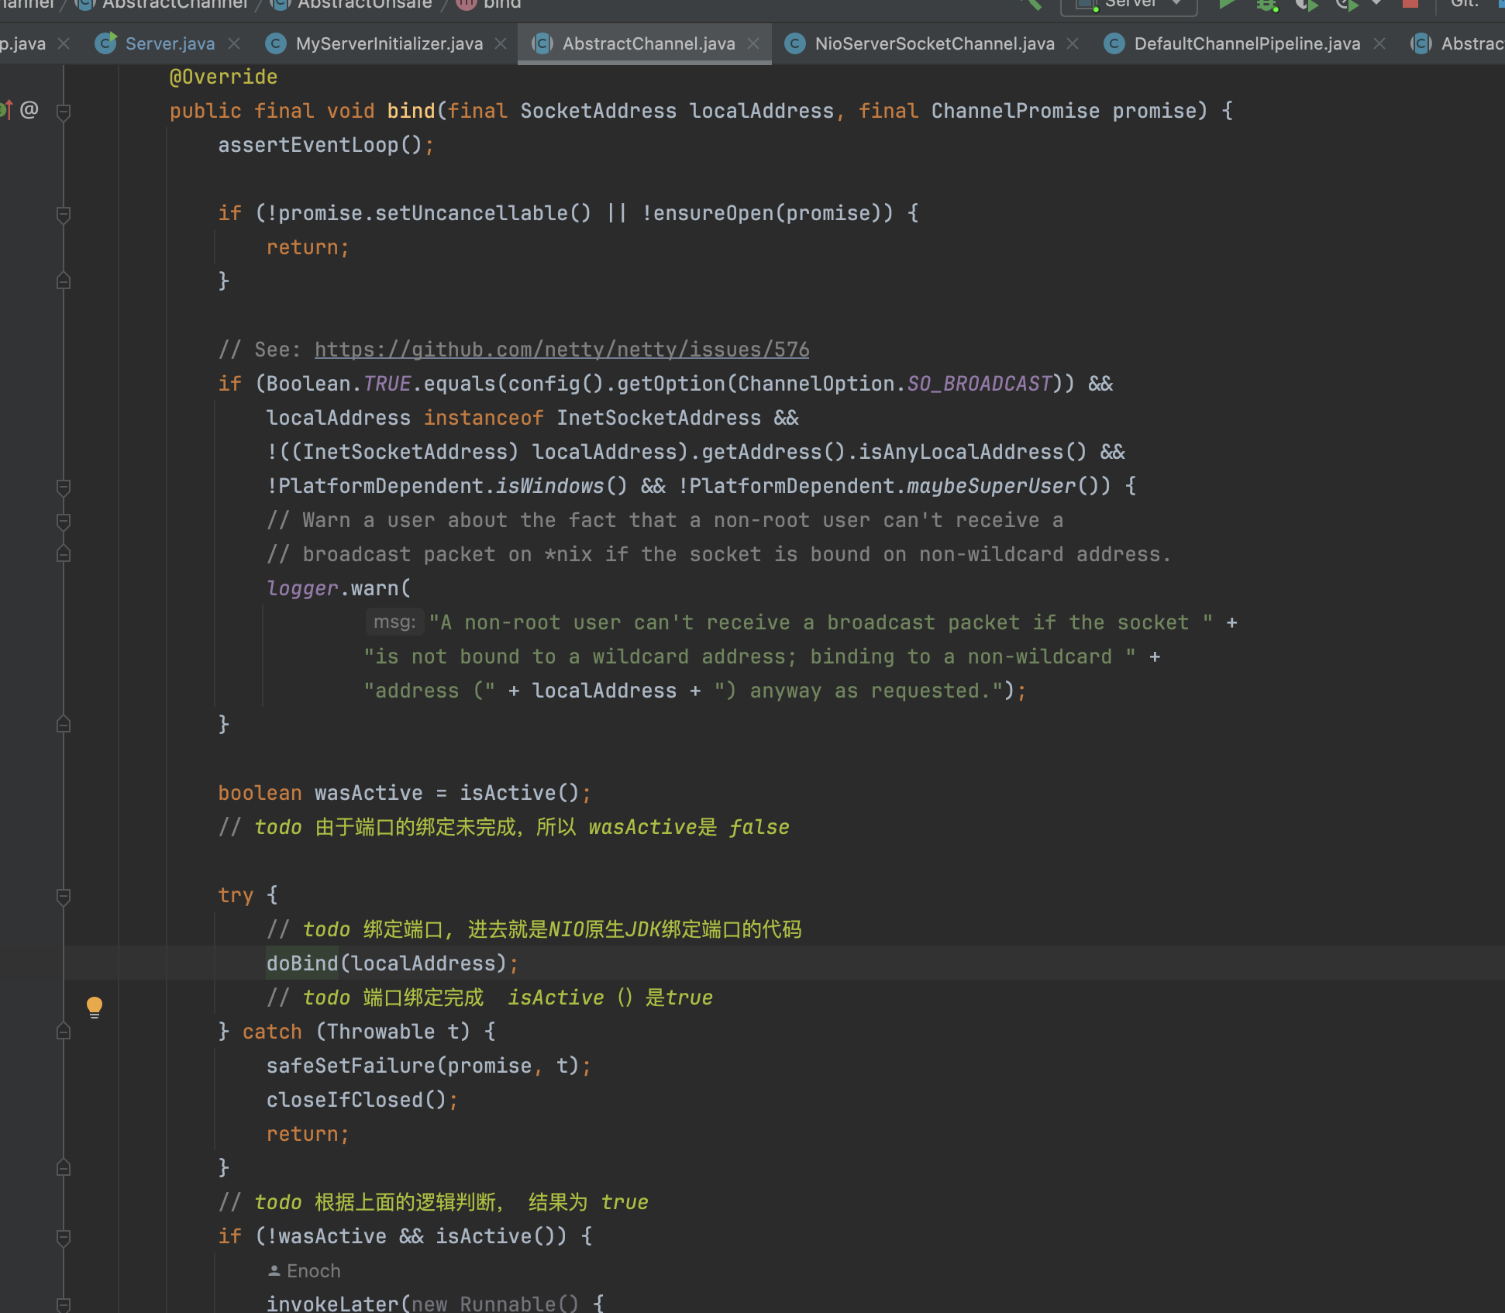Click the Enoch author inlay hint
Viewport: 1505px width, 1313px height.
pos(313,1271)
